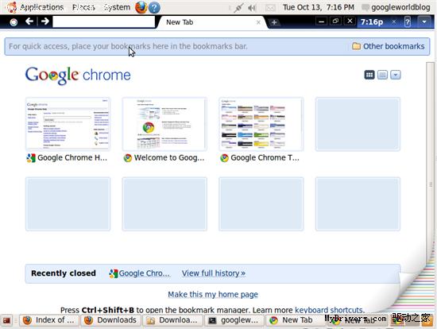The image size is (437, 329).
Task: Open the Google Chrome H... thumbnail
Action: [68, 124]
